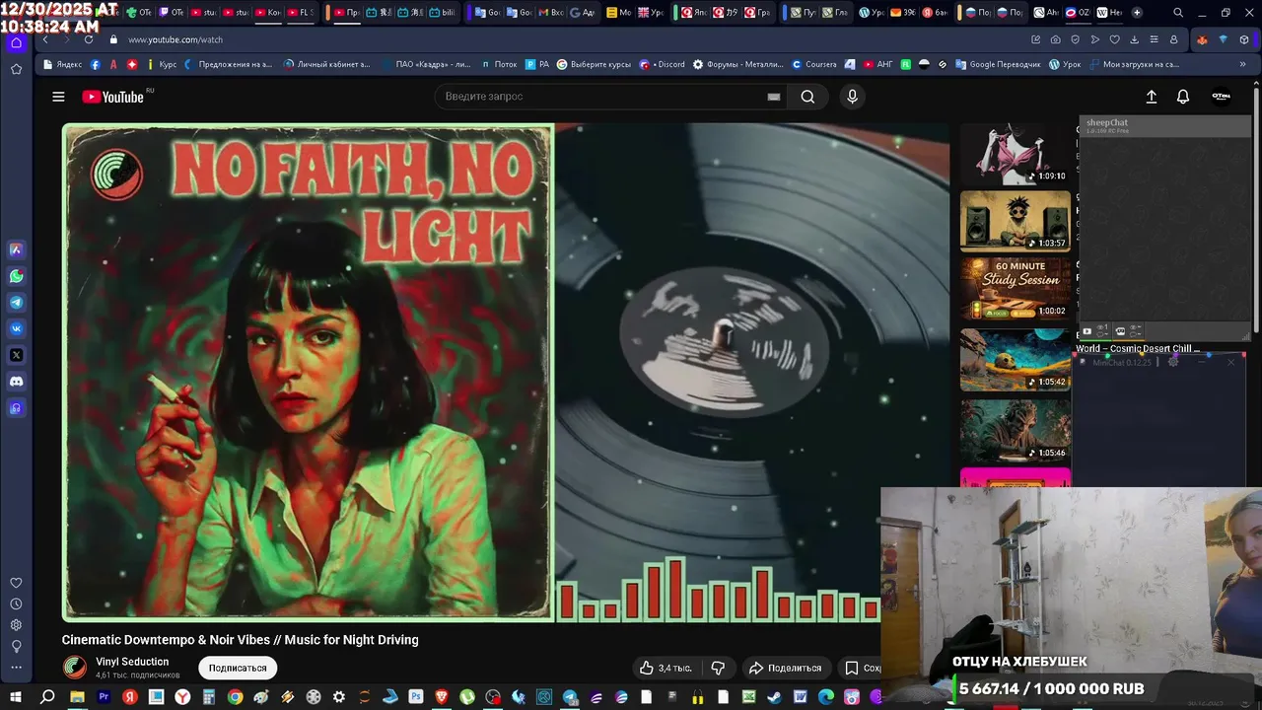Open sidebar settings gear icon
1262x710 pixels.
click(16, 625)
